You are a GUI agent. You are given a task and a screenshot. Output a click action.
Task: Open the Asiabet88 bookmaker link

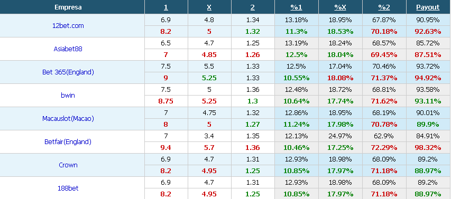point(68,49)
